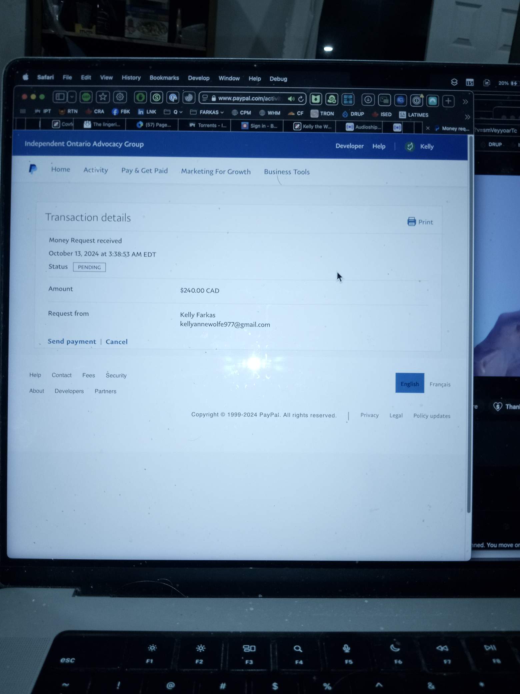
Task: Open the Debug menu
Action: (x=278, y=79)
